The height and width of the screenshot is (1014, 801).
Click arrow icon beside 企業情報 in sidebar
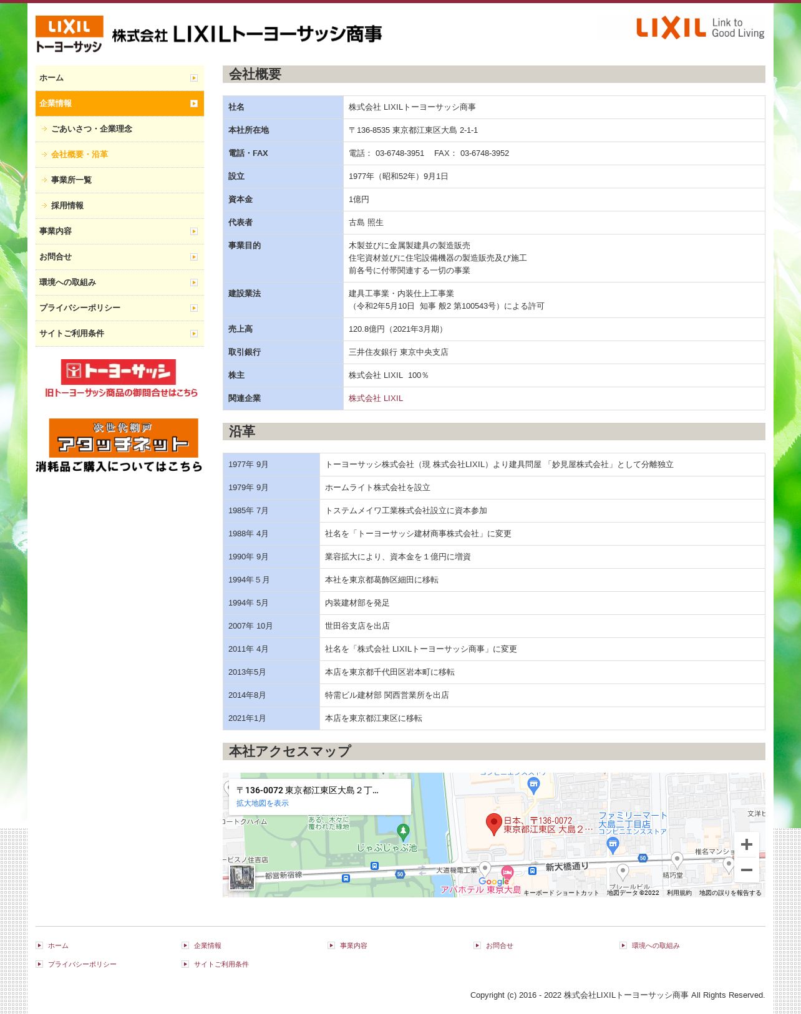click(194, 104)
